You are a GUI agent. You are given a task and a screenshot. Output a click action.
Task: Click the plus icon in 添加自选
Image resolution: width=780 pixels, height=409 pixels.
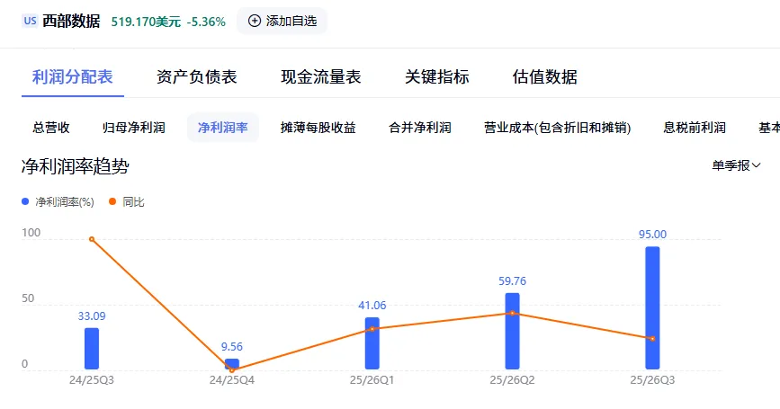coord(255,21)
